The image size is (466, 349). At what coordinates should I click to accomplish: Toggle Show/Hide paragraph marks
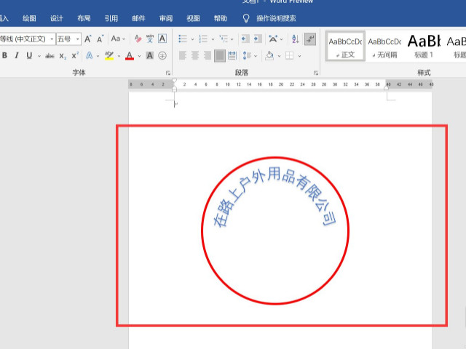point(310,39)
